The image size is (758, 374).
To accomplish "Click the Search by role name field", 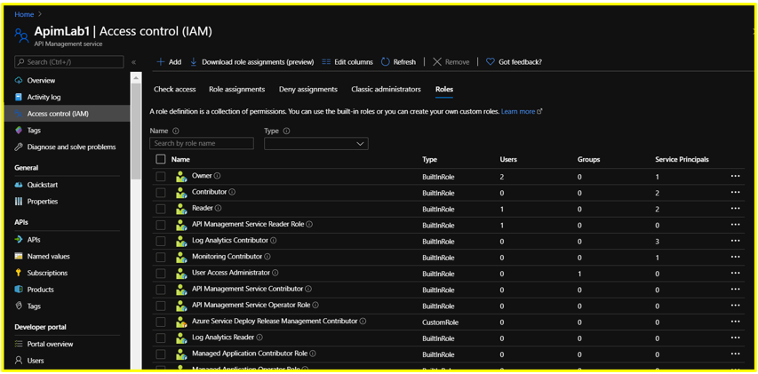I will click(202, 144).
